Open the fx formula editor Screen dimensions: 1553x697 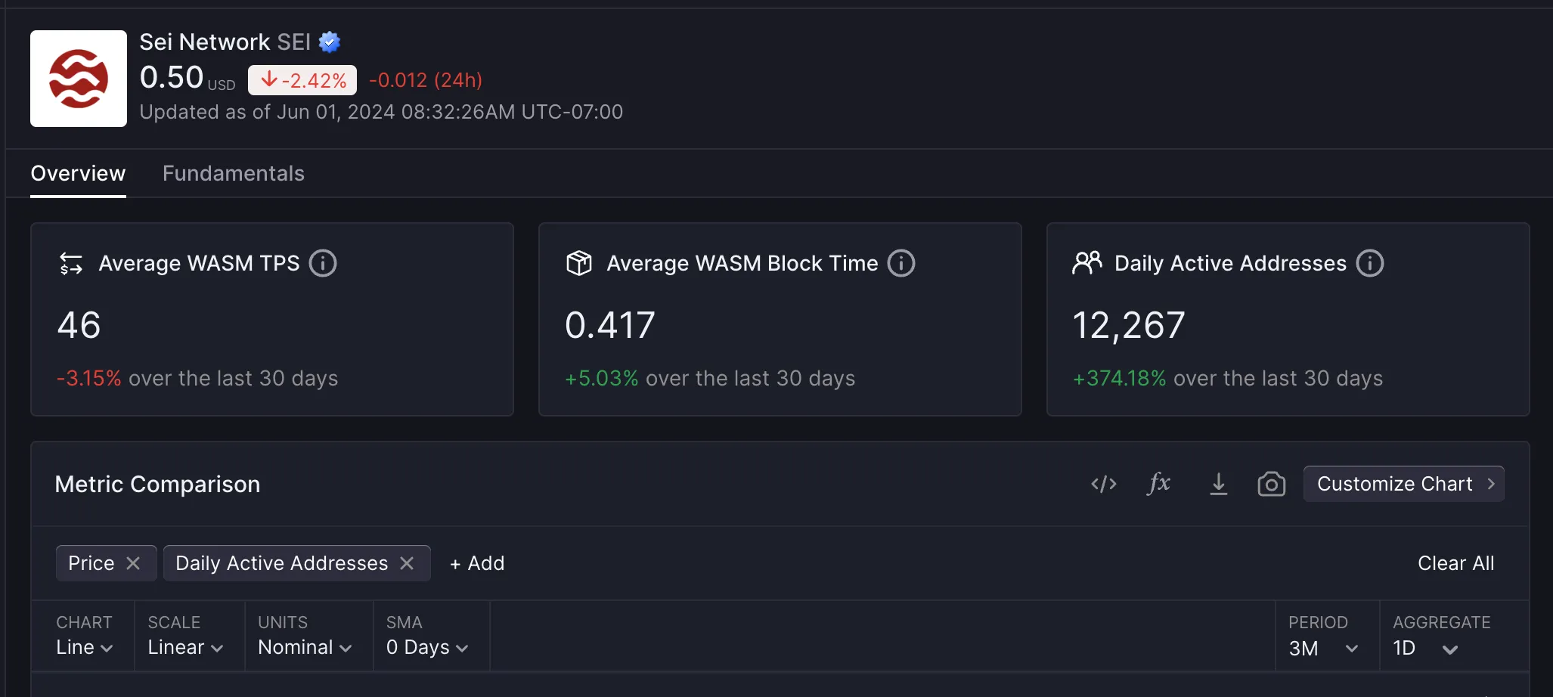tap(1159, 483)
